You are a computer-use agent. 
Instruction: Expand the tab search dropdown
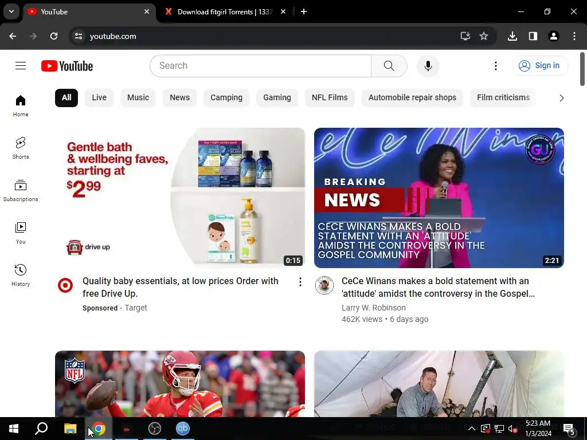click(x=11, y=11)
